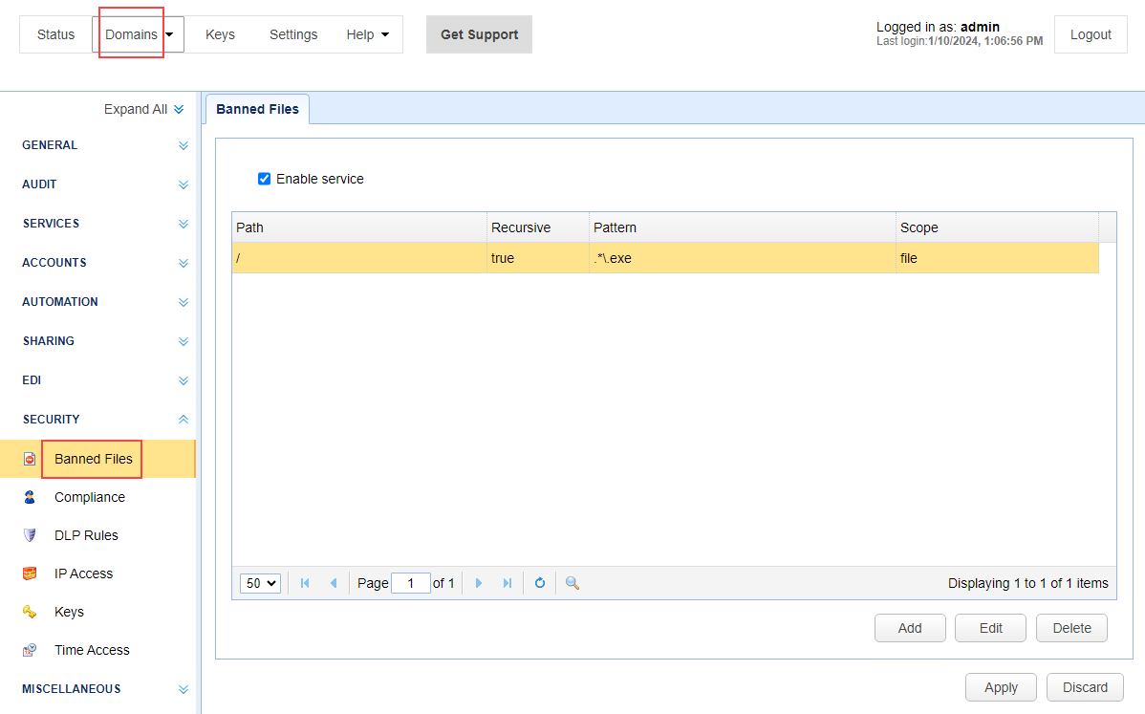Click the Get Support button

[479, 34]
